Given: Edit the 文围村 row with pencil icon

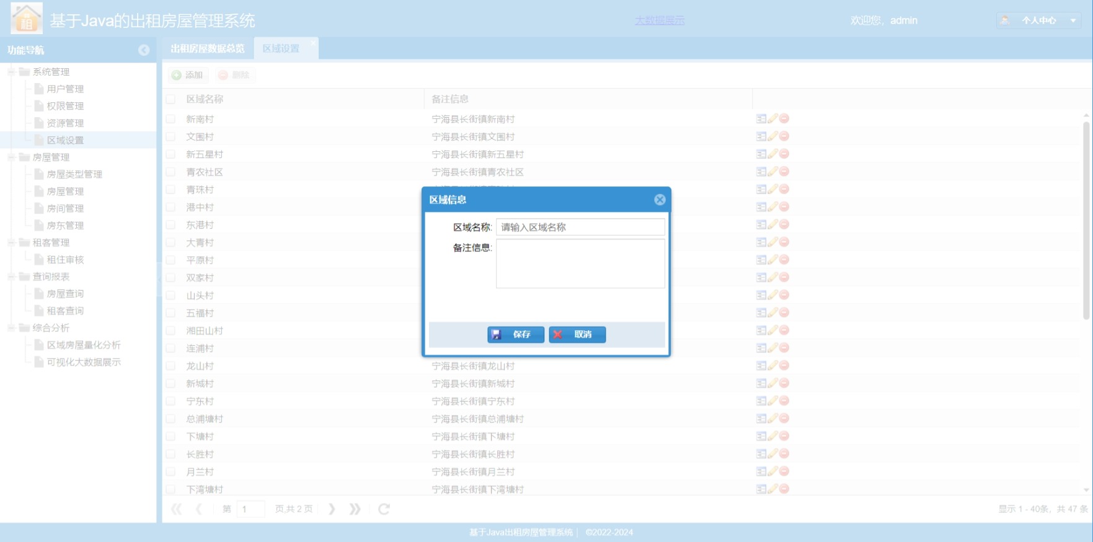Looking at the screenshot, I should 772,136.
